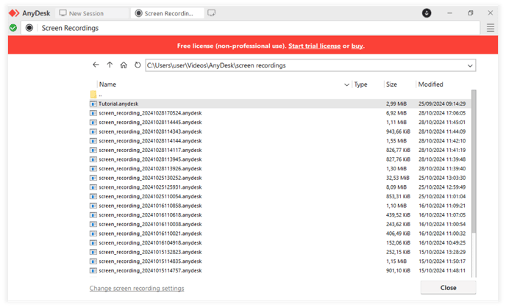Viewport: 506px width, 307px height.
Task: Sort the list by Modified column
Action: pyautogui.click(x=430, y=84)
